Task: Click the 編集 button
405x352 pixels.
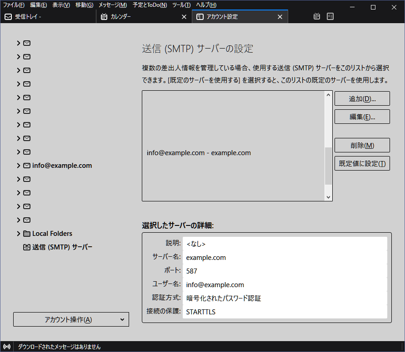Action: tap(362, 117)
